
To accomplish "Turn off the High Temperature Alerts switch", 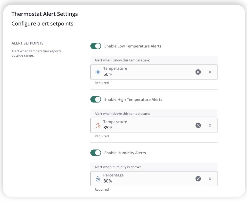I will 96,99.
